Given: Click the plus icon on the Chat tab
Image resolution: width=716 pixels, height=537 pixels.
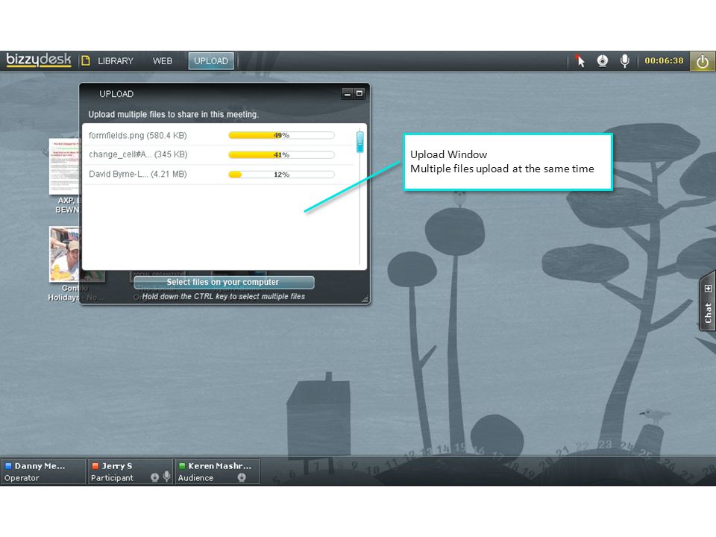Looking at the screenshot, I should click(708, 289).
